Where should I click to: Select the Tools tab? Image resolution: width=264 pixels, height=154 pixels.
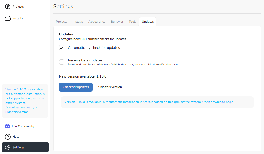pyautogui.click(x=133, y=22)
